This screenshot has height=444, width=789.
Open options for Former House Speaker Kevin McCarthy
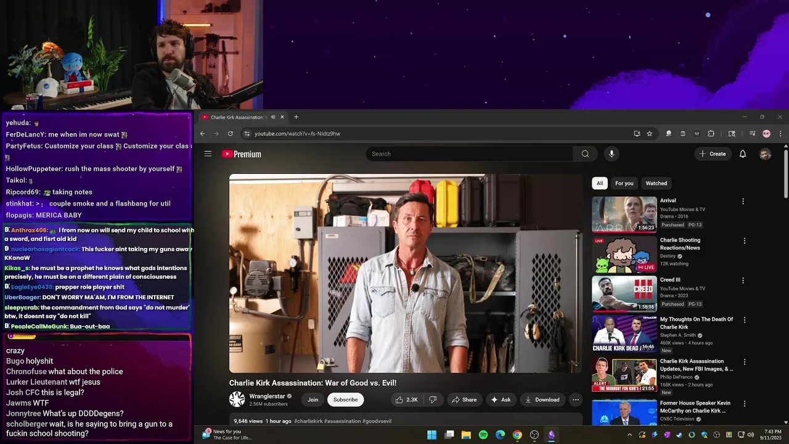click(x=744, y=404)
